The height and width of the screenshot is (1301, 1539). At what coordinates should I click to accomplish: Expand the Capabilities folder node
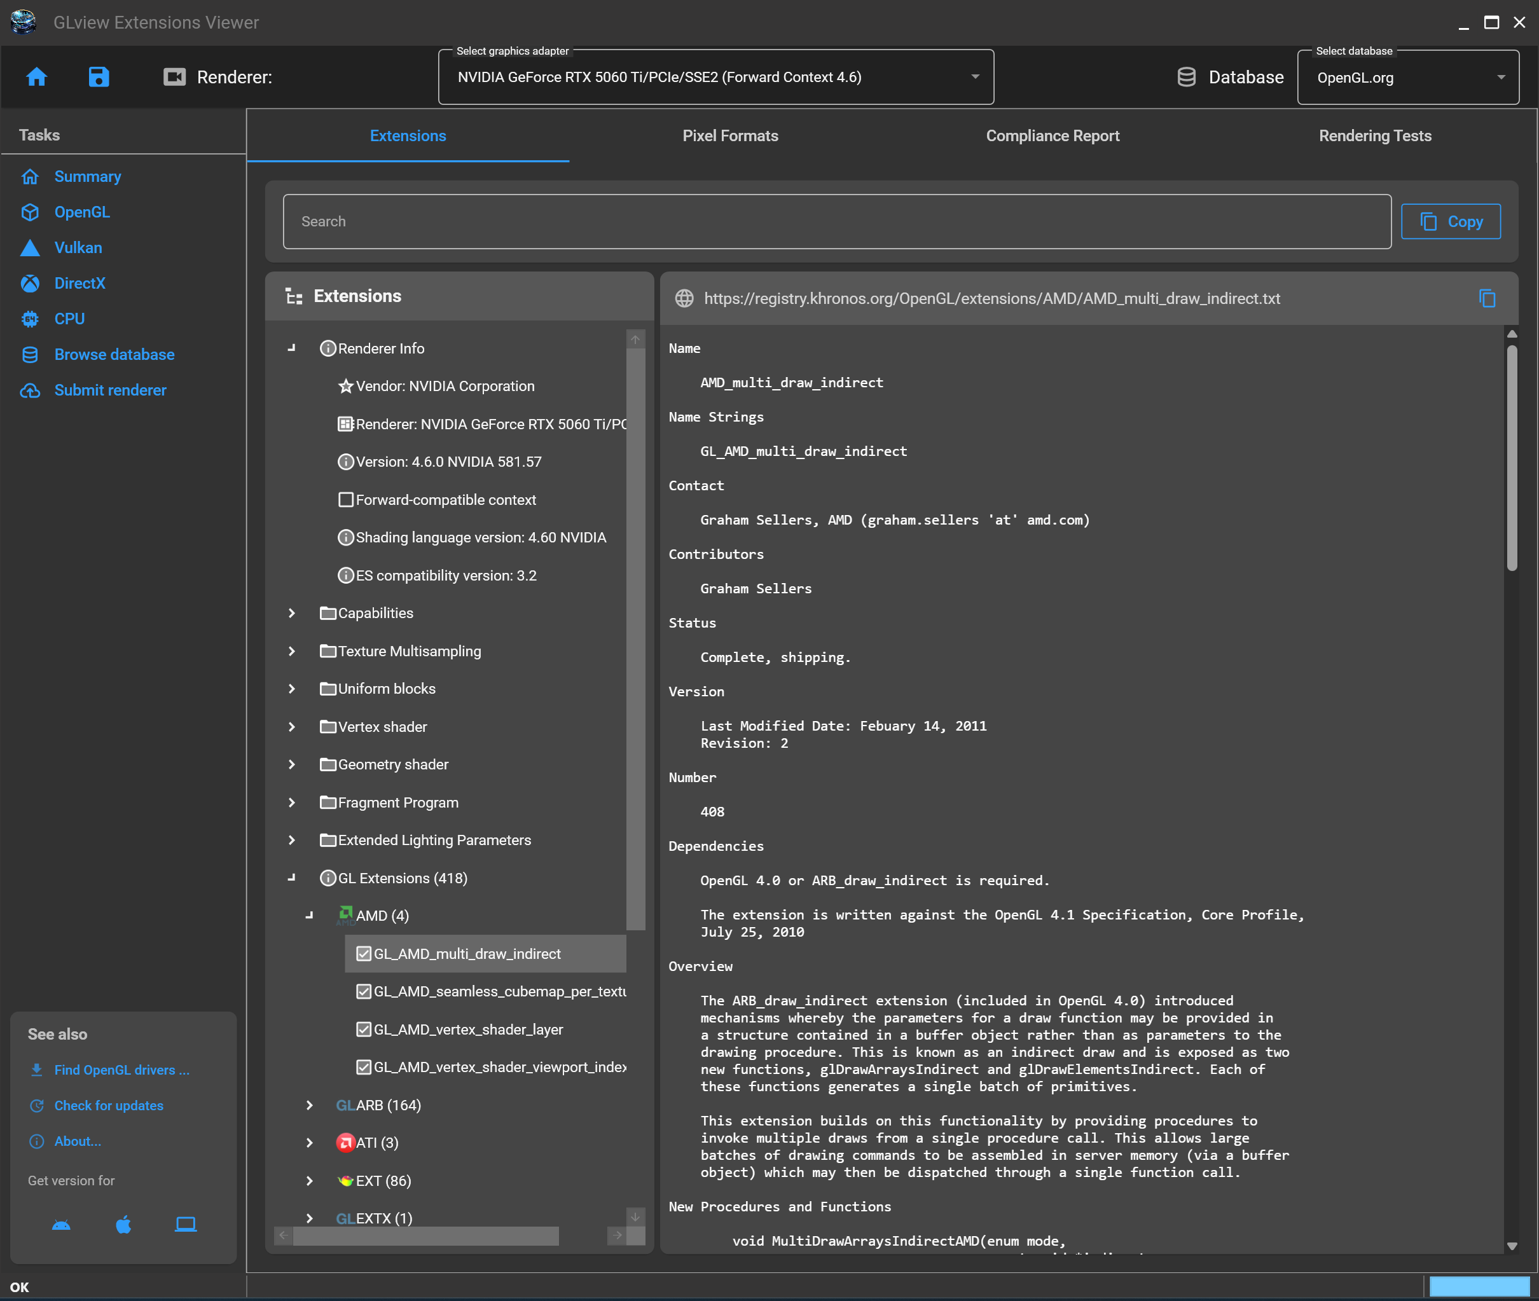[291, 613]
